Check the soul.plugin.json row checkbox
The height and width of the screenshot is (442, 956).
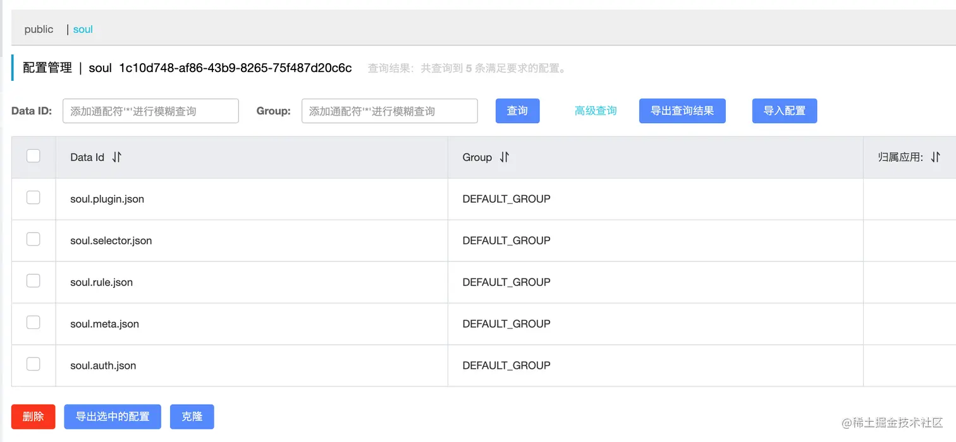tap(34, 198)
